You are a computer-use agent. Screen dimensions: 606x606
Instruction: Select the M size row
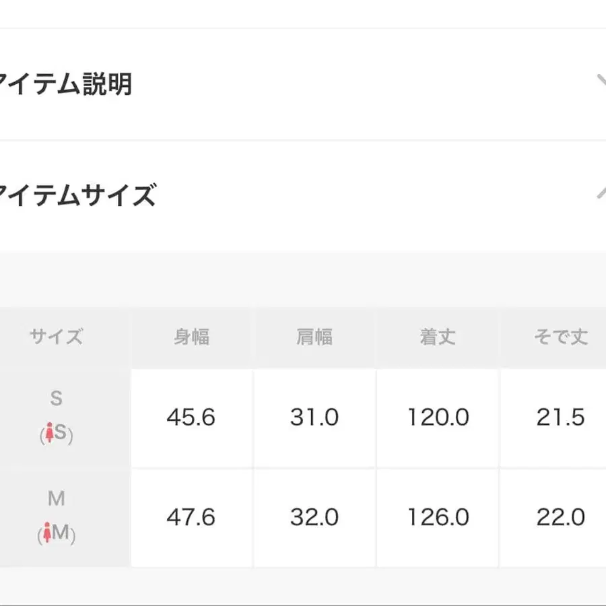pyautogui.click(x=56, y=518)
